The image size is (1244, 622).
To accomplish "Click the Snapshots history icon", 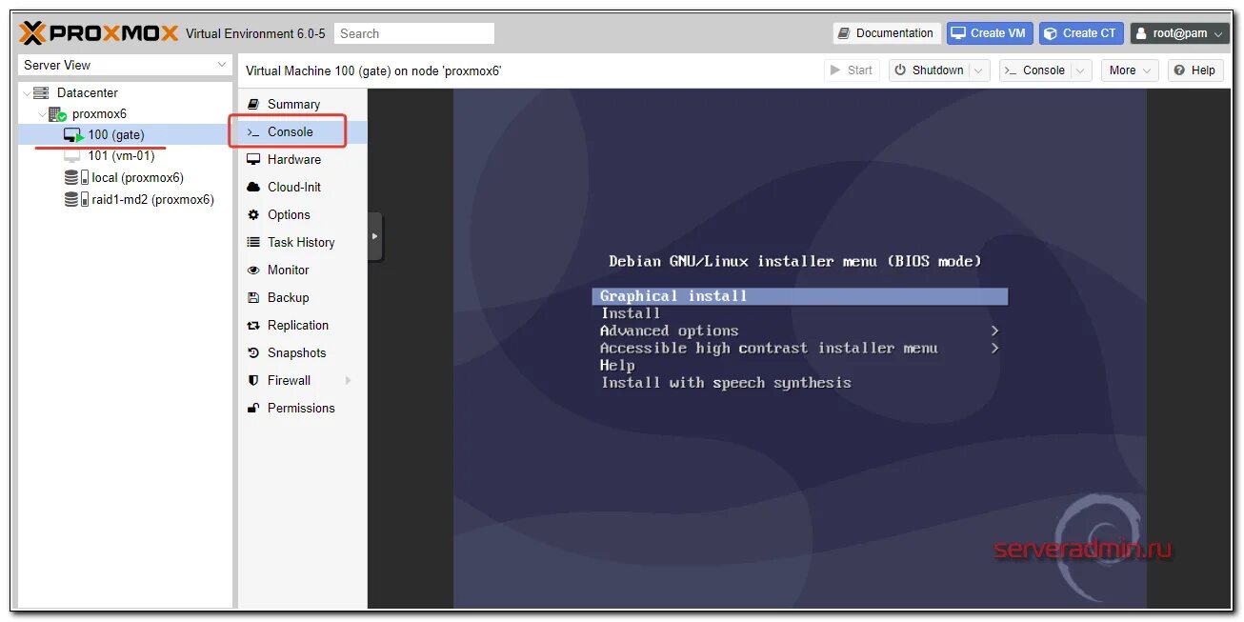I will [253, 352].
